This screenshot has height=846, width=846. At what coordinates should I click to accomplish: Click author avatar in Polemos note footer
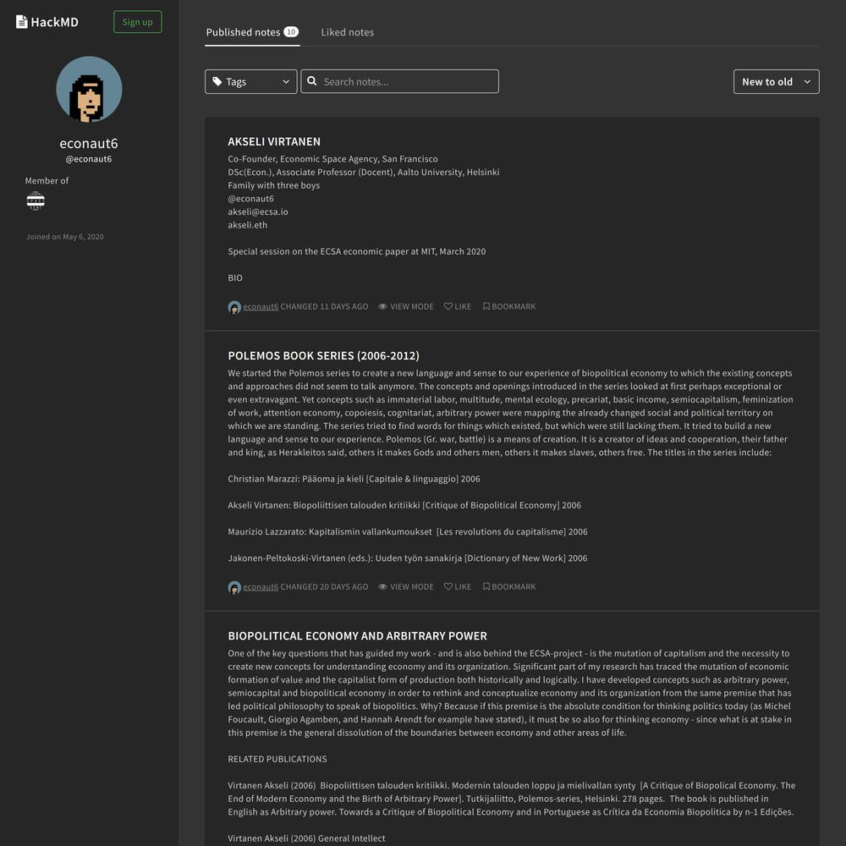(234, 588)
